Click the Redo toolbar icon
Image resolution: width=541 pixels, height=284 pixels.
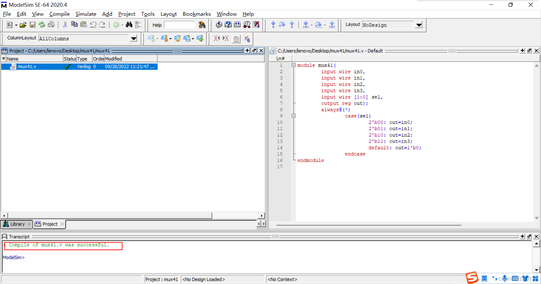(x=102, y=25)
